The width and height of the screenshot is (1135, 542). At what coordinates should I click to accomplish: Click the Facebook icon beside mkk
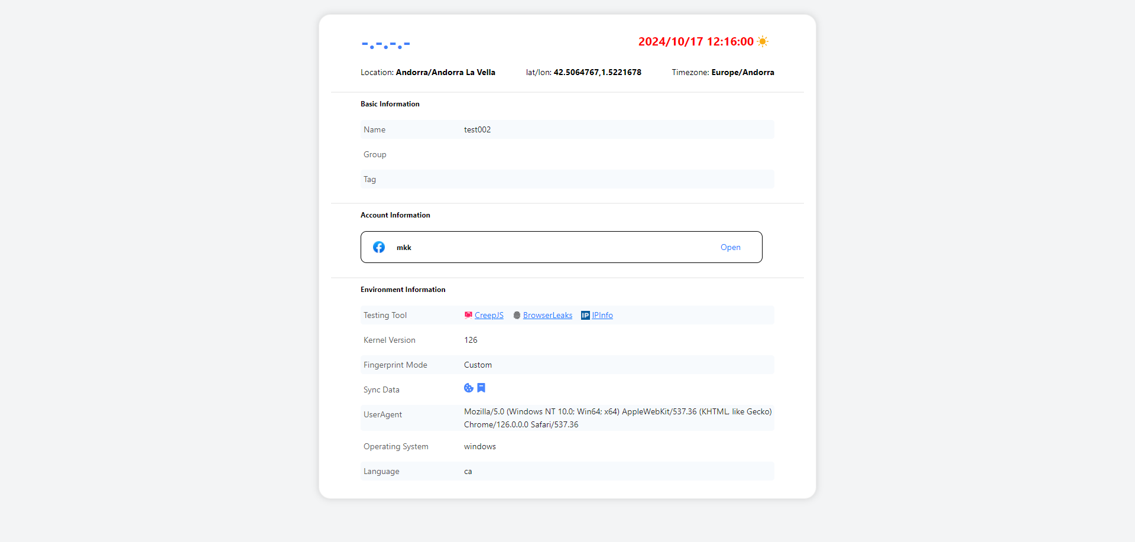(379, 247)
